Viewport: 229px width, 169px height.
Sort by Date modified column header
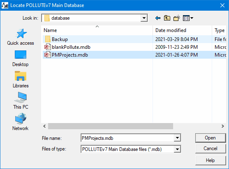tap(182, 30)
